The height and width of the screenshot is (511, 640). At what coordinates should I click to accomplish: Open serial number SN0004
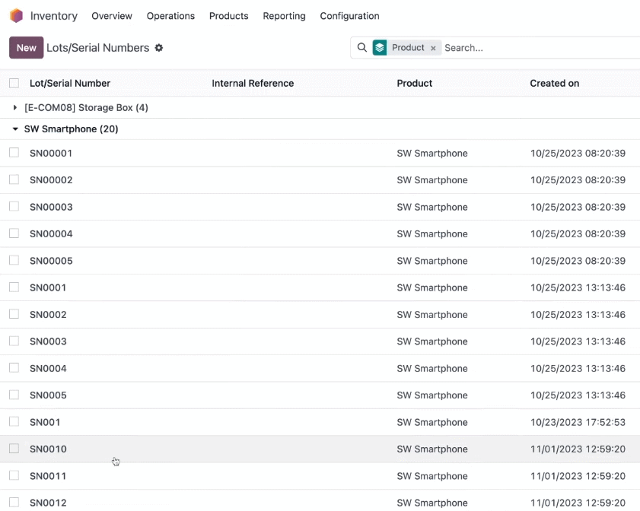(x=48, y=369)
